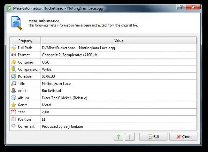Viewport: 208px width, 152px height.
Task: Select the path value D:/Misc/Buckethead - Nottingham Lace.ogg
Action: coord(119,48)
